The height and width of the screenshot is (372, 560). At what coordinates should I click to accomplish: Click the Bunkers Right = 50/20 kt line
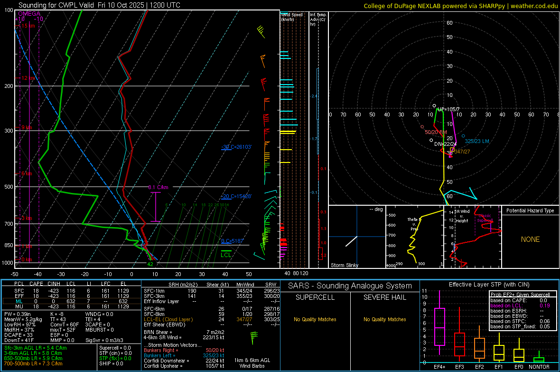pos(184,350)
